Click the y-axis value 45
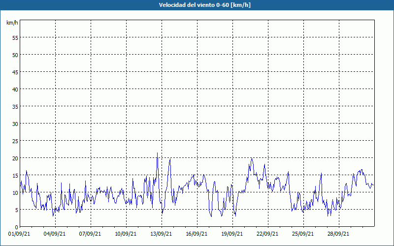 (15, 72)
